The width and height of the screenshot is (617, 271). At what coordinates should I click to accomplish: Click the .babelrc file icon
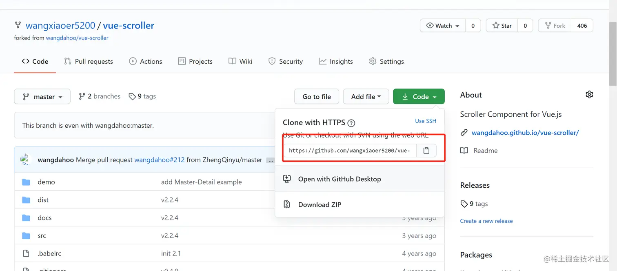tap(26, 253)
